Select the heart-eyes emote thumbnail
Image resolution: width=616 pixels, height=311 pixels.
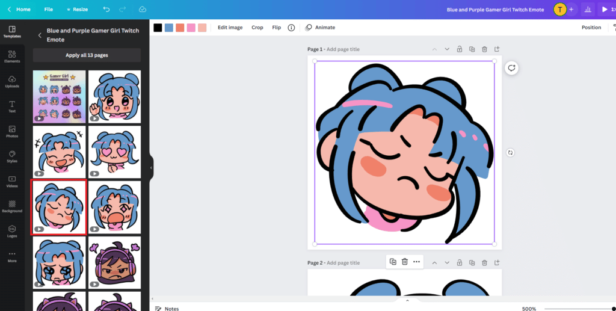pyautogui.click(x=115, y=152)
